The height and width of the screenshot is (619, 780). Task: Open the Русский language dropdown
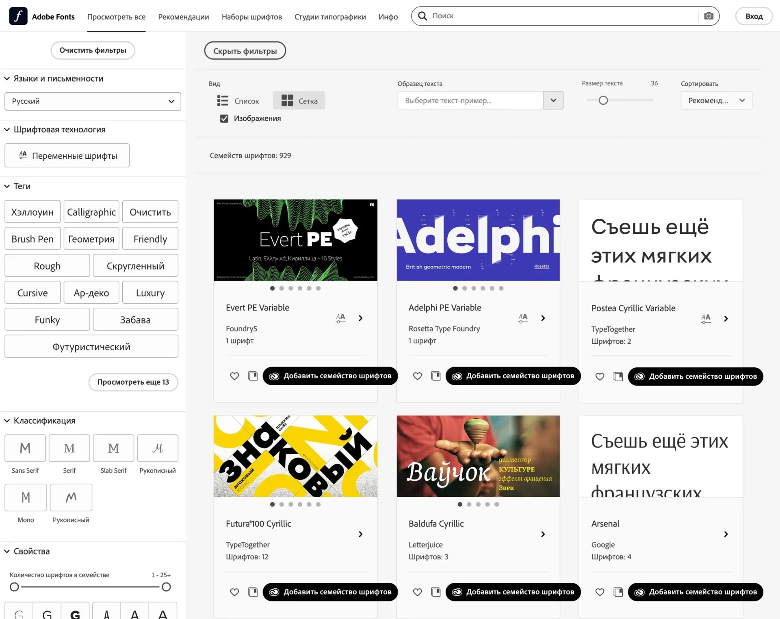93,101
